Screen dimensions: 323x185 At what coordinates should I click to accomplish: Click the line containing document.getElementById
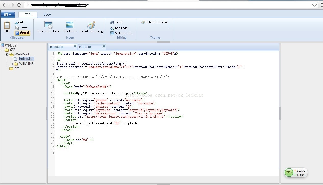[x=105, y=123]
